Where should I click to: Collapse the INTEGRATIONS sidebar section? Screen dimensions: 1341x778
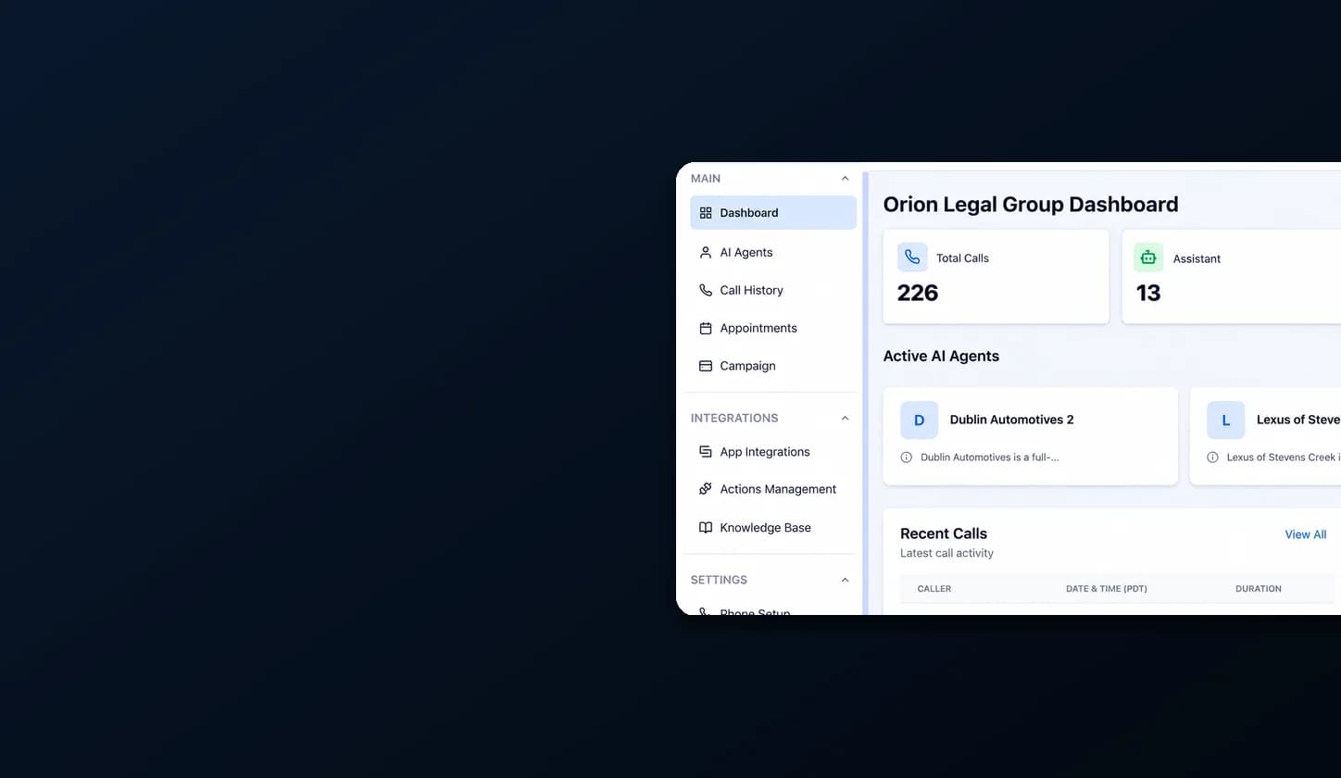coord(845,419)
